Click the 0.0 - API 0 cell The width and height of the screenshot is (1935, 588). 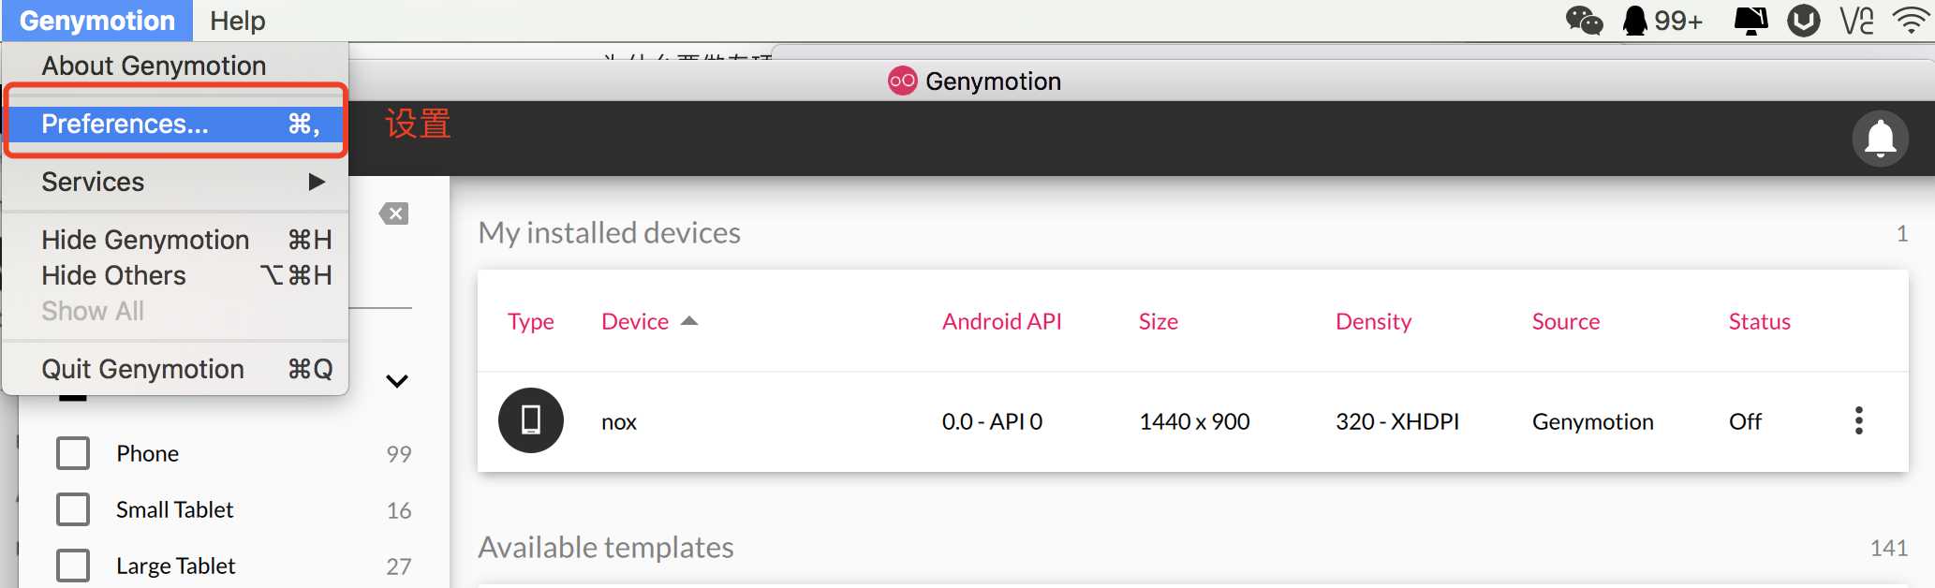click(992, 421)
